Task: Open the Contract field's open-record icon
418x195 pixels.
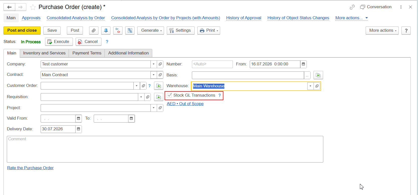Action: (x=160, y=75)
